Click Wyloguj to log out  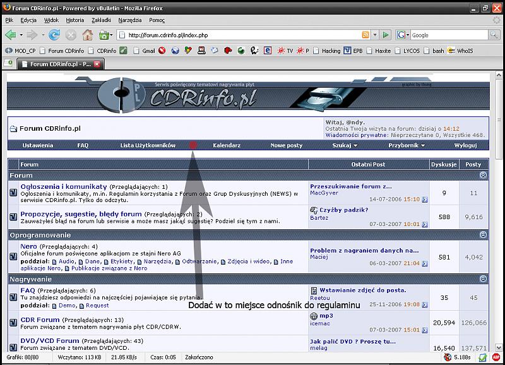click(465, 145)
